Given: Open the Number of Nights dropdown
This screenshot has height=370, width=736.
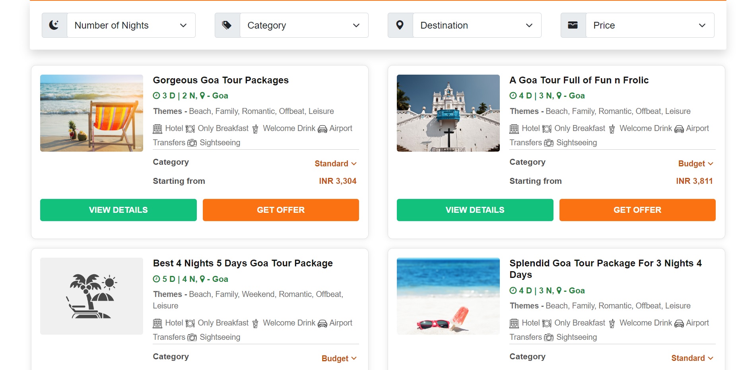Looking at the screenshot, I should point(131,25).
